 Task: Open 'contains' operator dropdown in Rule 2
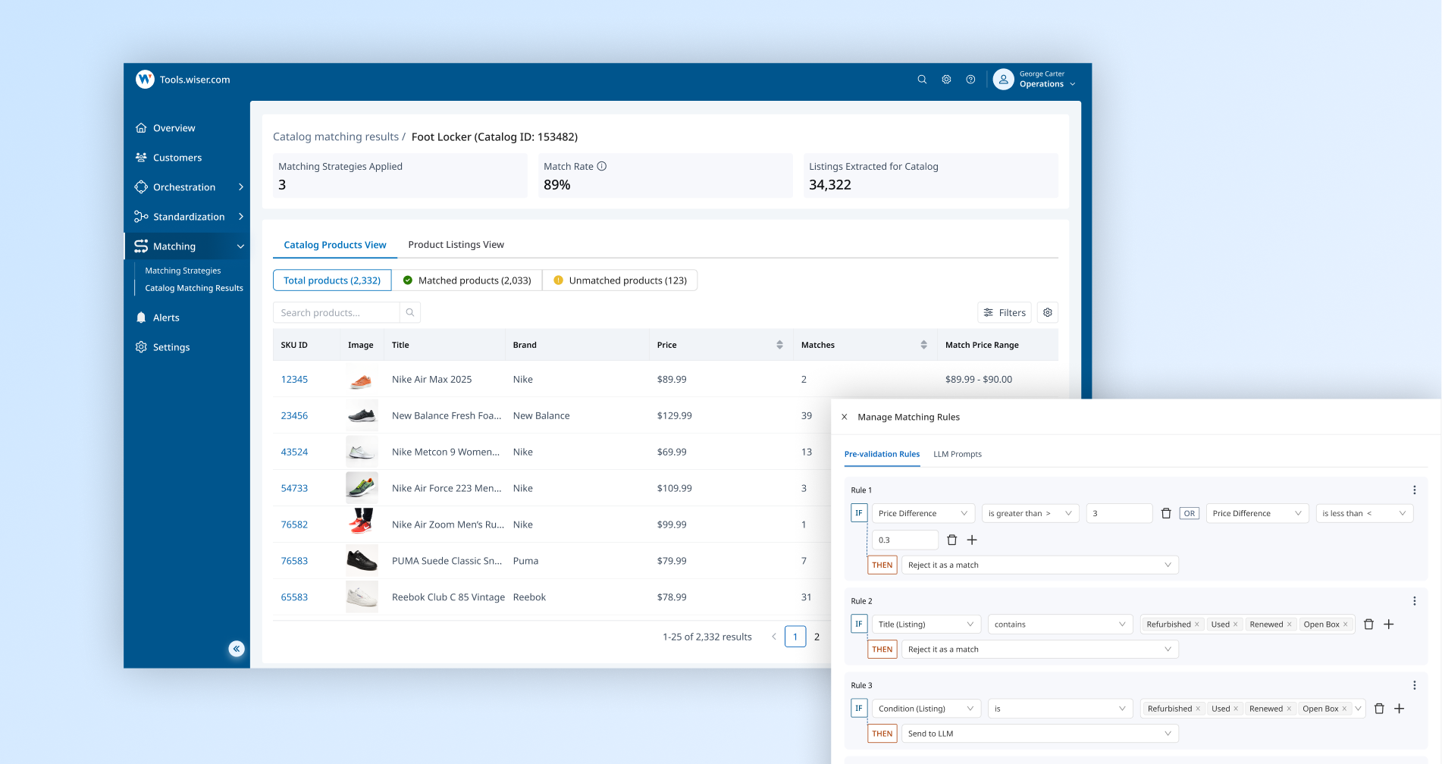click(1060, 625)
